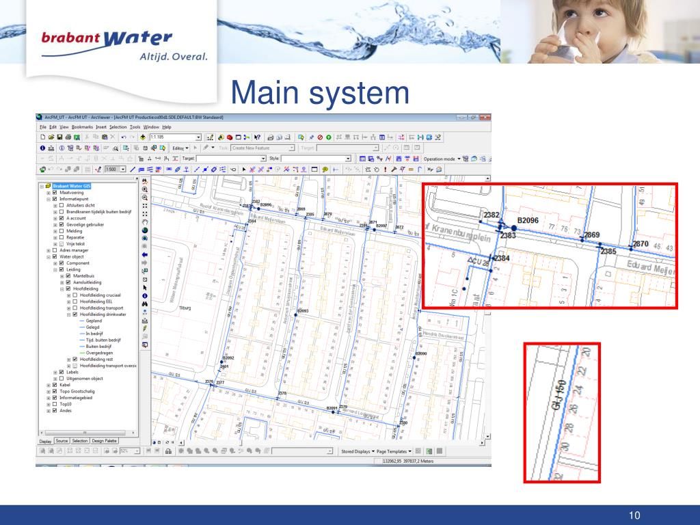Click the Find binoculars icon

[145, 304]
